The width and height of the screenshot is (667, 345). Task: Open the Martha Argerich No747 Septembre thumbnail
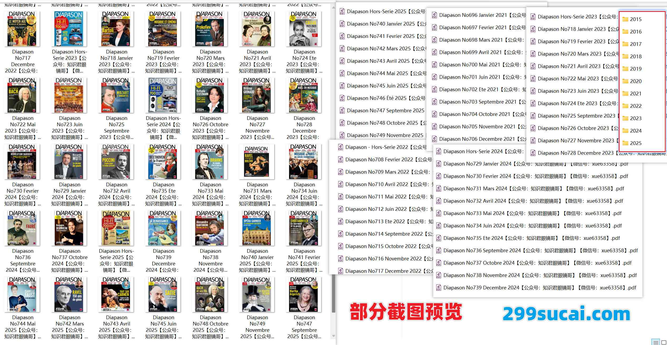tap(304, 294)
